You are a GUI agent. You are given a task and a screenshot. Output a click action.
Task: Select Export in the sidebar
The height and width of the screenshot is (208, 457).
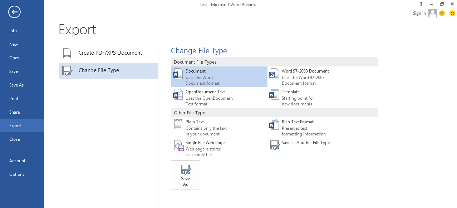pos(22,126)
